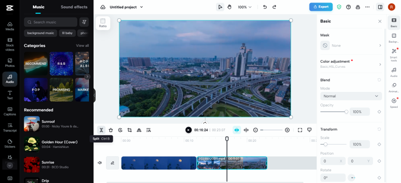401x183 pixels.
Task: Delete the selected clip with trash icon
Action: (111, 130)
